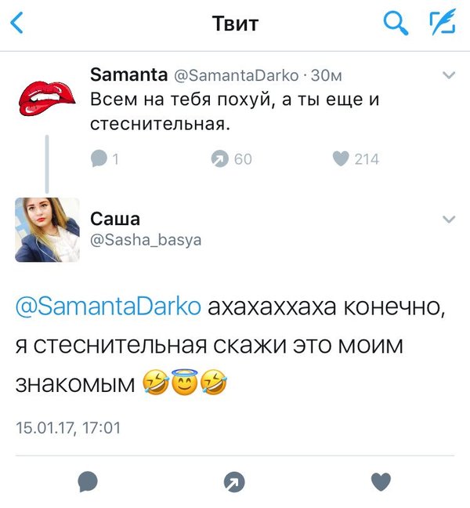Like Samanta's tweet with 214 likes
This screenshot has height=508, width=470.
(x=341, y=158)
